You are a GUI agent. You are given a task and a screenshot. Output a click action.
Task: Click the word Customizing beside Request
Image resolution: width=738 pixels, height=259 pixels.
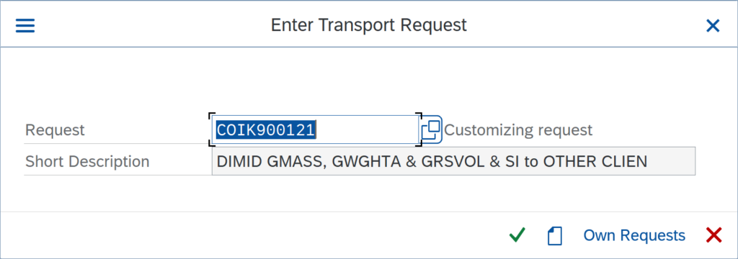pyautogui.click(x=489, y=129)
